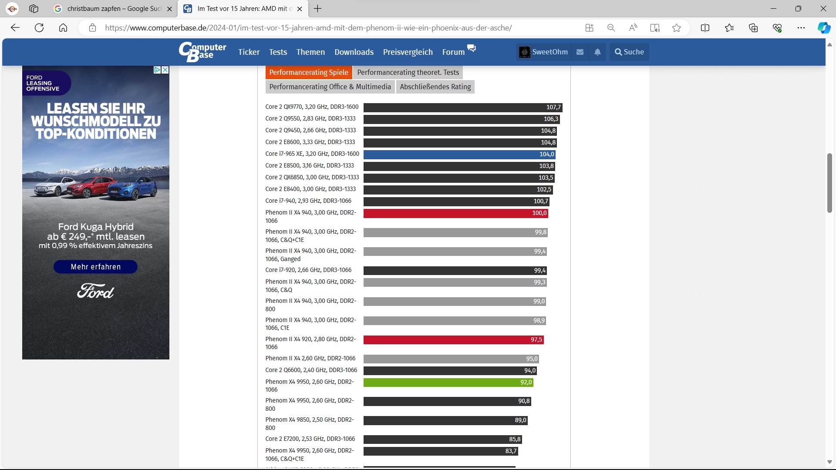
Task: Click the Ford car image in ad
Action: click(96, 188)
